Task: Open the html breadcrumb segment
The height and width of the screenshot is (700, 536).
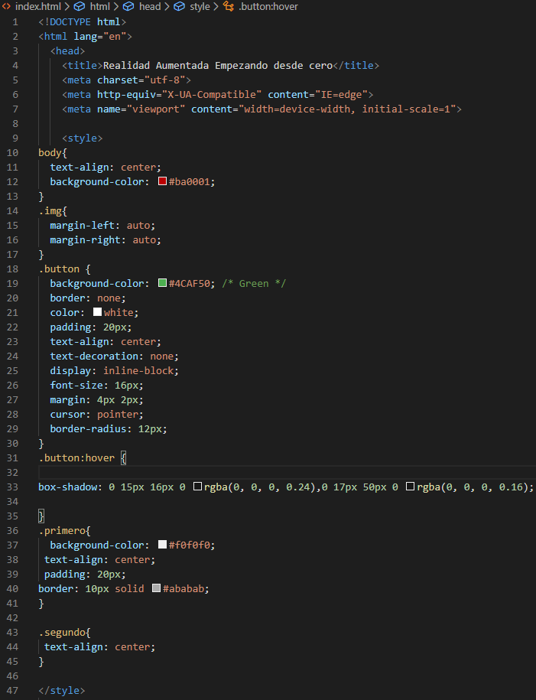Action: click(99, 6)
